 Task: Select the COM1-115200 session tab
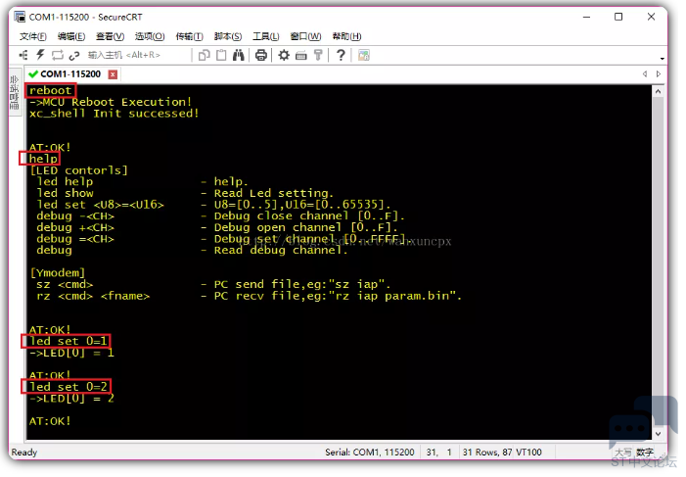pyautogui.click(x=69, y=73)
